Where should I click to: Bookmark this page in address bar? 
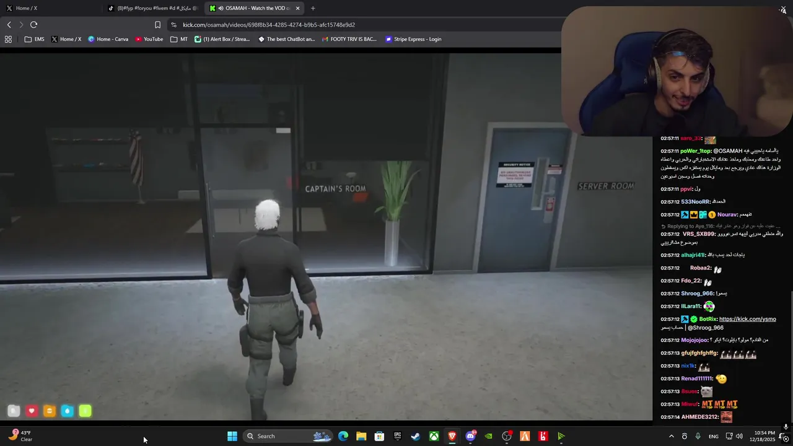(x=157, y=25)
